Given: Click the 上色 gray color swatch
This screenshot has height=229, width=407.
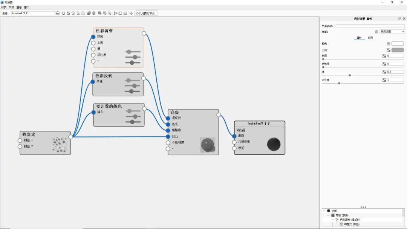Looking at the screenshot, I should [398, 50].
